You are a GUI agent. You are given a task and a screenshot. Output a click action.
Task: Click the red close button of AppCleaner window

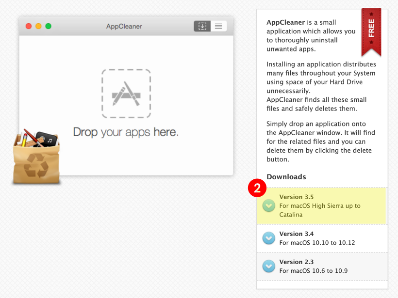click(29, 26)
